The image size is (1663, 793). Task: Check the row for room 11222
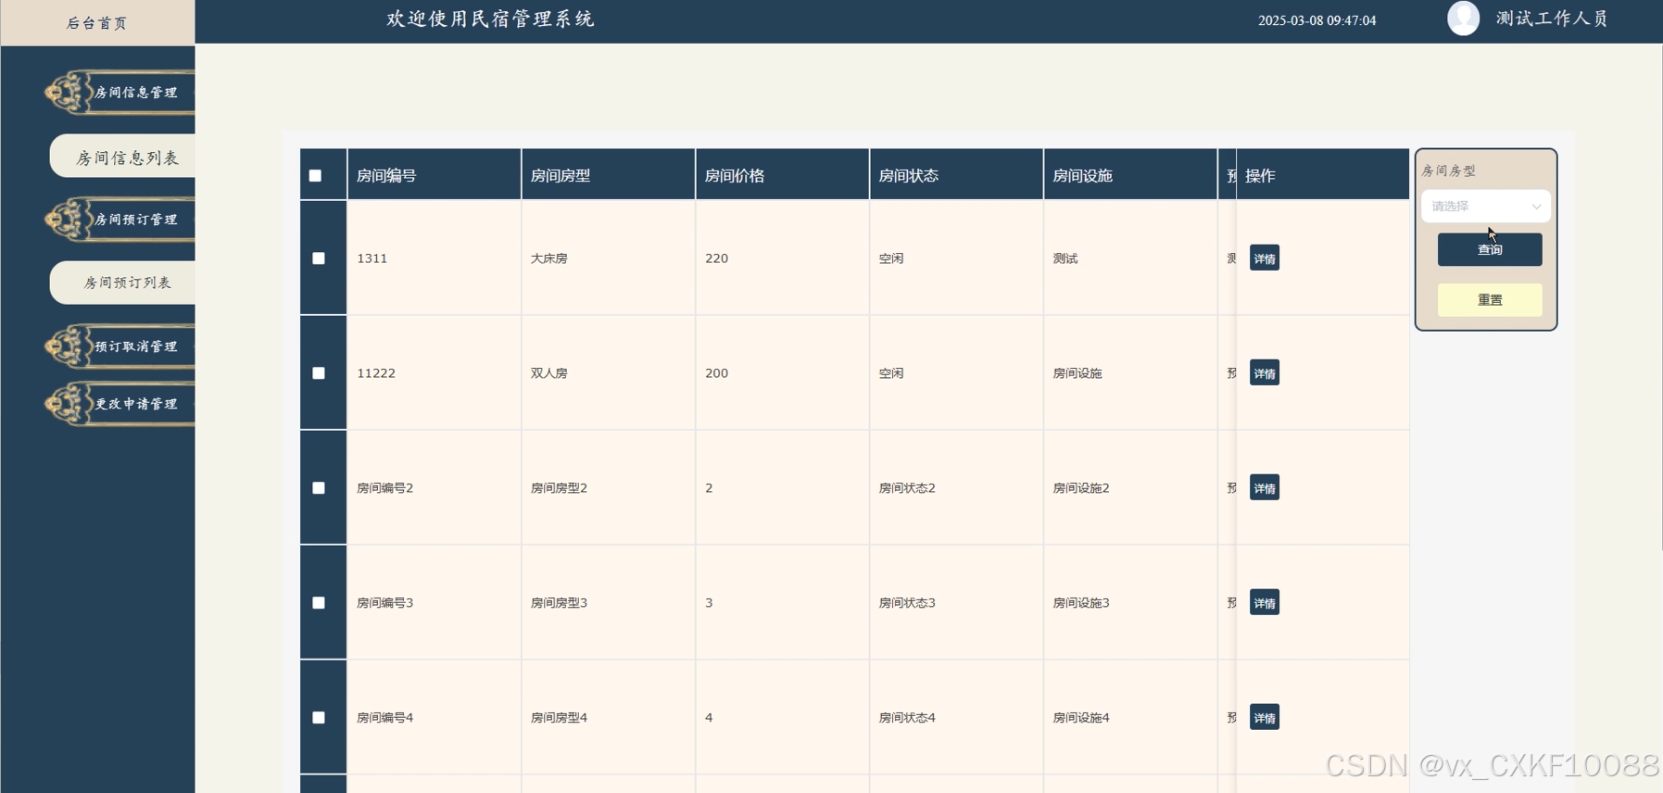click(x=319, y=373)
